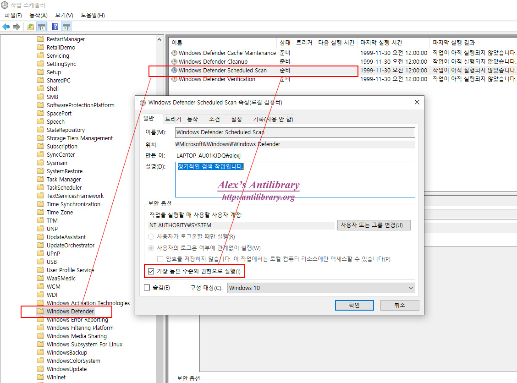Click the 설명(D) description text box

click(x=295, y=180)
